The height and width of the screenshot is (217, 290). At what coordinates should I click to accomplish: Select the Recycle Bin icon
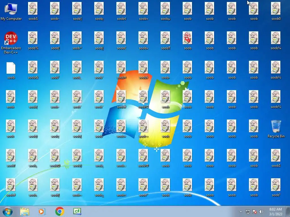click(x=276, y=126)
